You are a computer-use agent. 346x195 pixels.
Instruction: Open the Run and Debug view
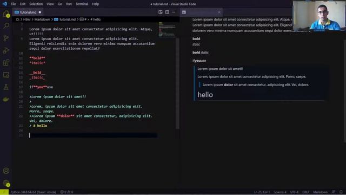click(x=6, y=50)
